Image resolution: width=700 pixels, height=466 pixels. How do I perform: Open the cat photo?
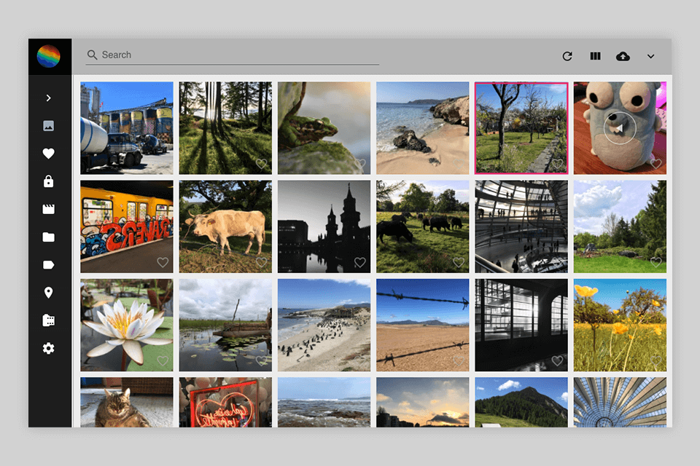(x=127, y=402)
